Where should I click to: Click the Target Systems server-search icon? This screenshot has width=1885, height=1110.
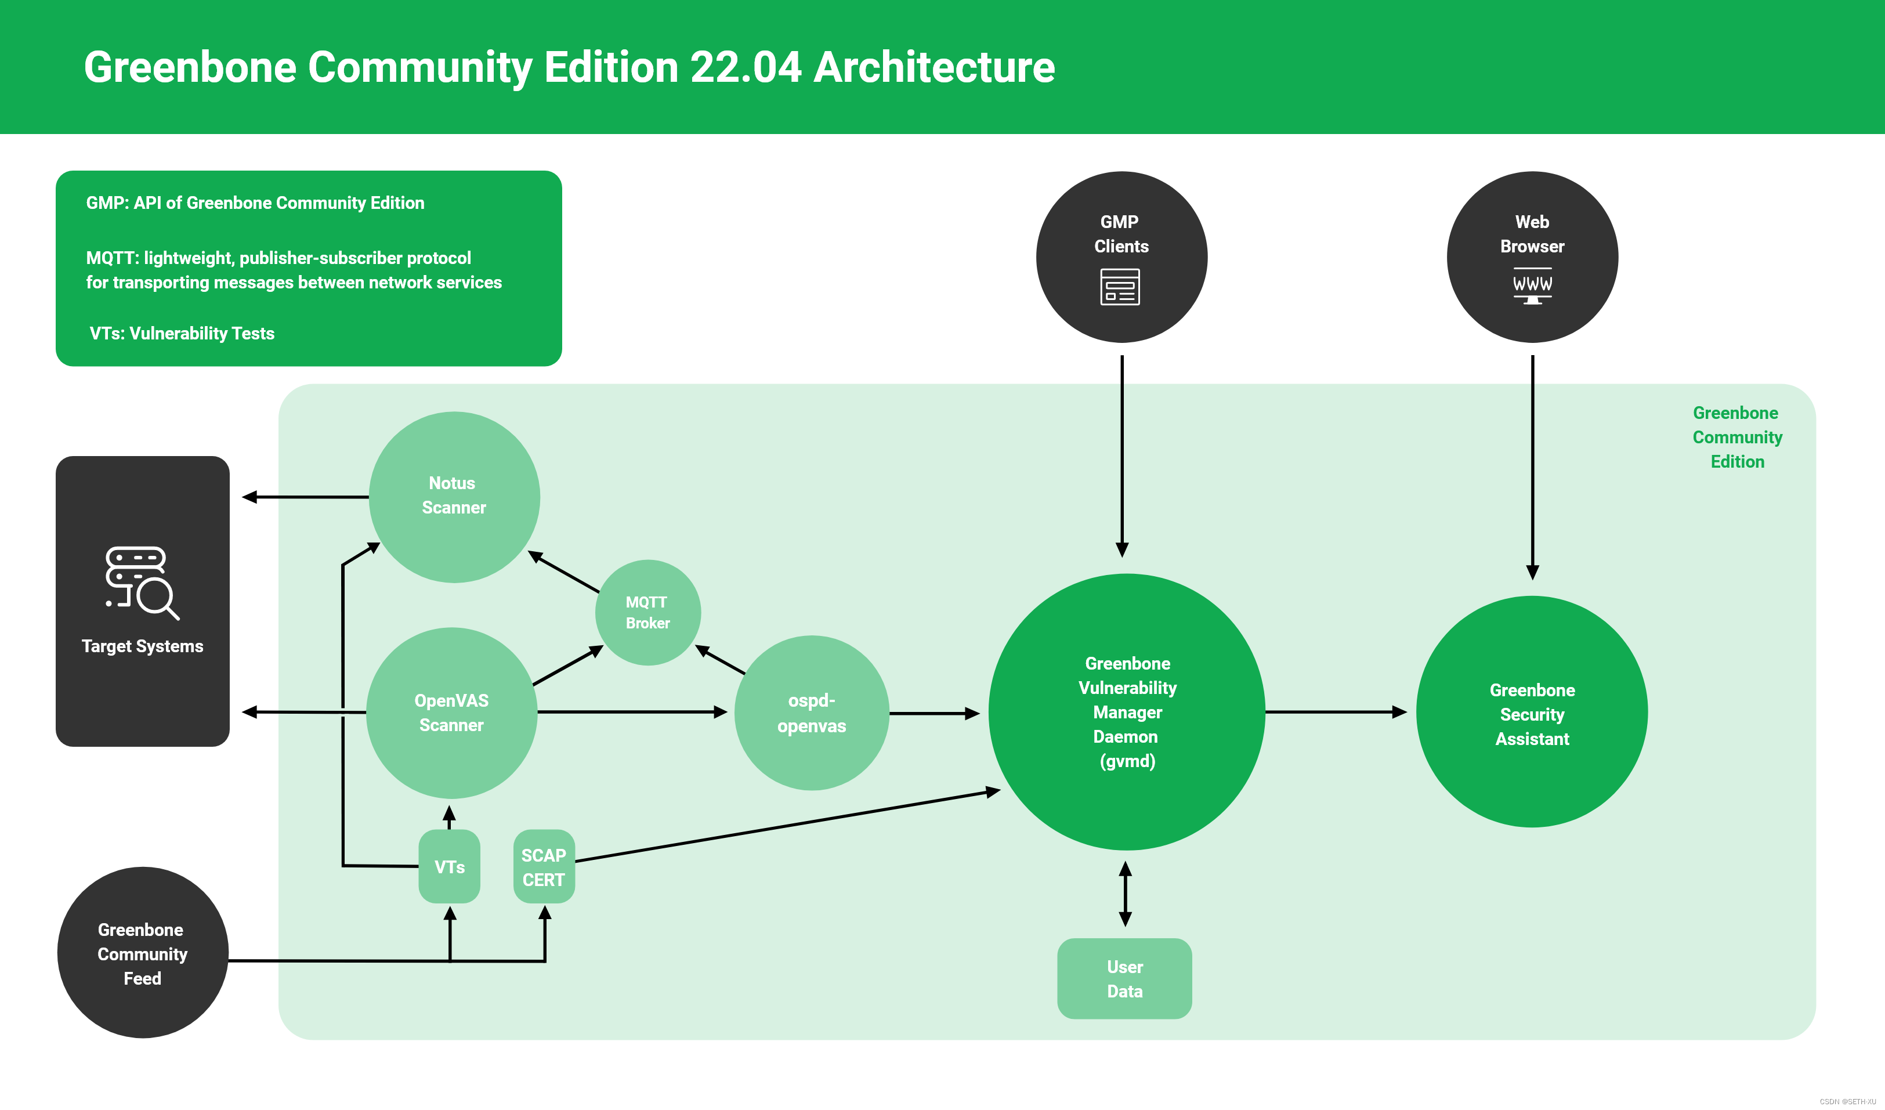[142, 583]
